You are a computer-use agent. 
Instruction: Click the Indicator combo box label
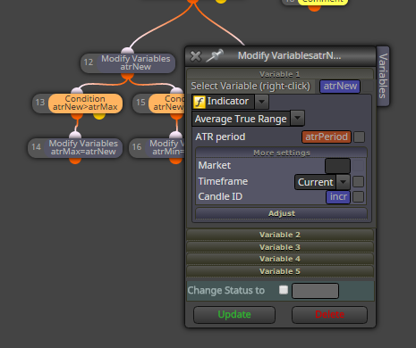tap(228, 102)
